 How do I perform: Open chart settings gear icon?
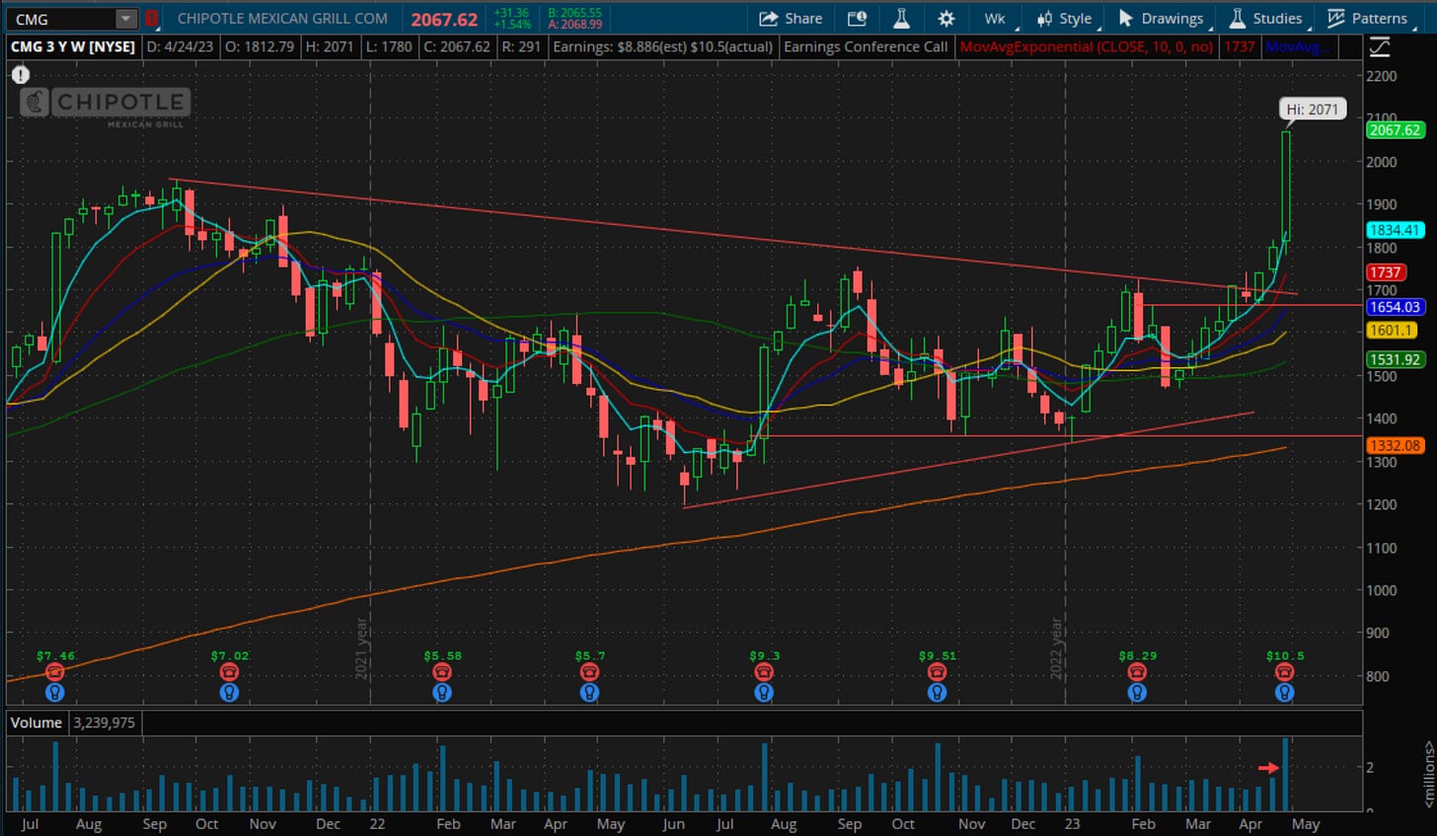[x=945, y=18]
